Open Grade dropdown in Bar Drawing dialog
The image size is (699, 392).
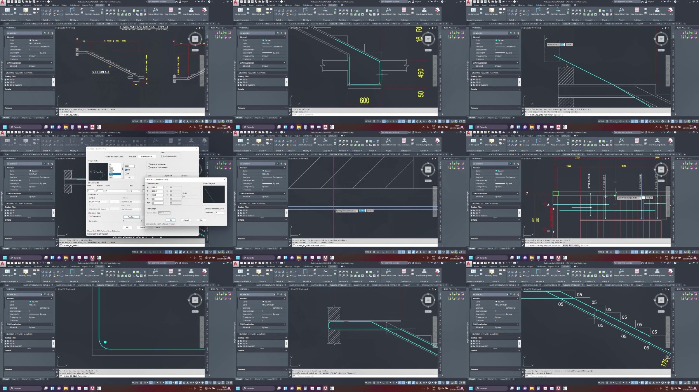point(116,191)
